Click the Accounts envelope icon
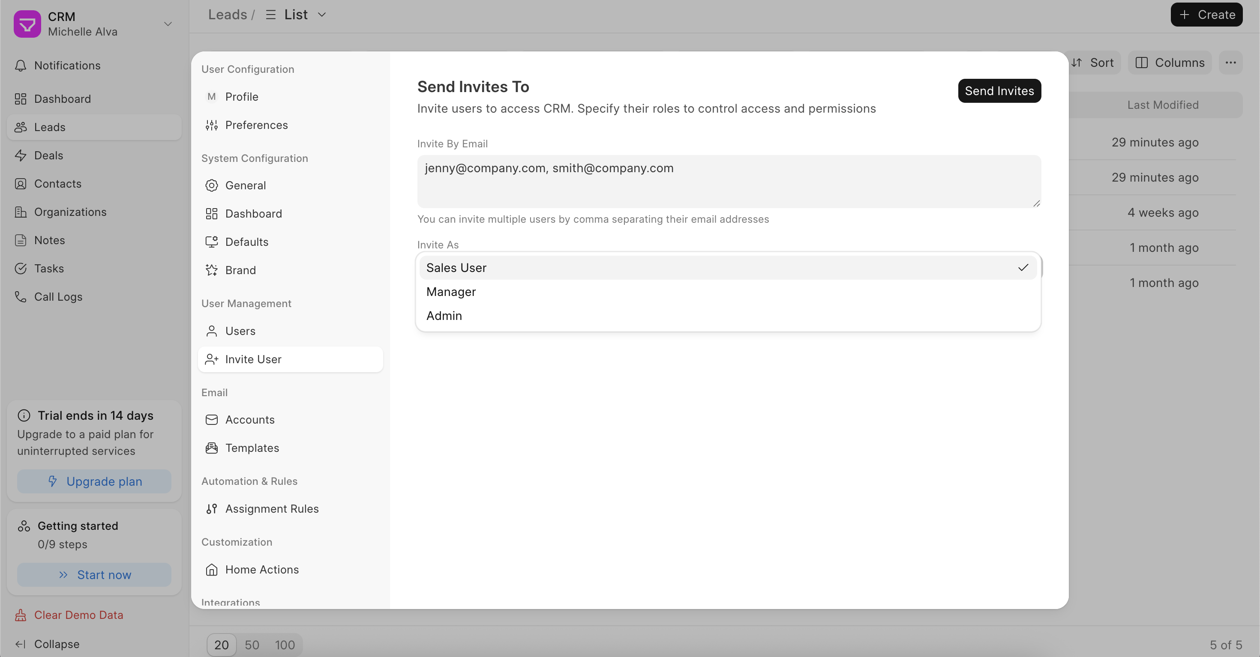The height and width of the screenshot is (657, 1260). 211,419
